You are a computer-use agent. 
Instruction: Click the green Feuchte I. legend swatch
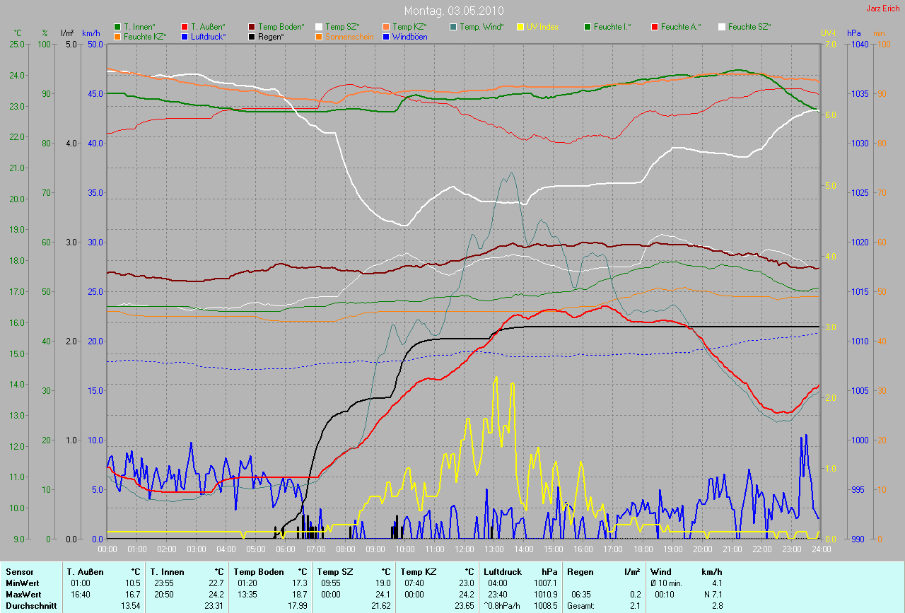588,27
